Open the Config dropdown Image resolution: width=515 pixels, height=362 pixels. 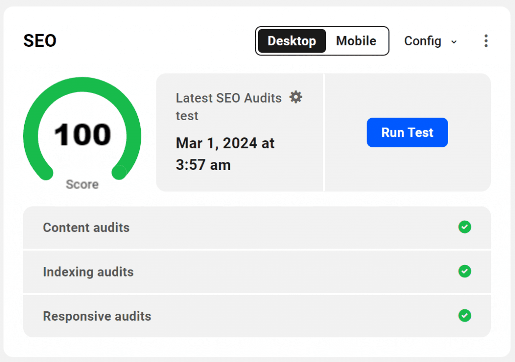(x=431, y=41)
